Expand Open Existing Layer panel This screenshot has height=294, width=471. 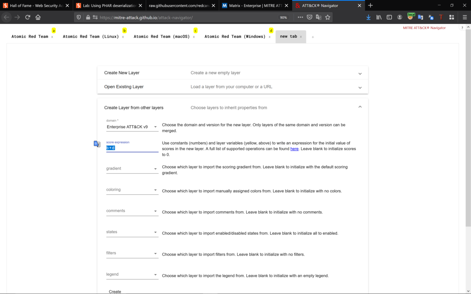[x=233, y=87]
